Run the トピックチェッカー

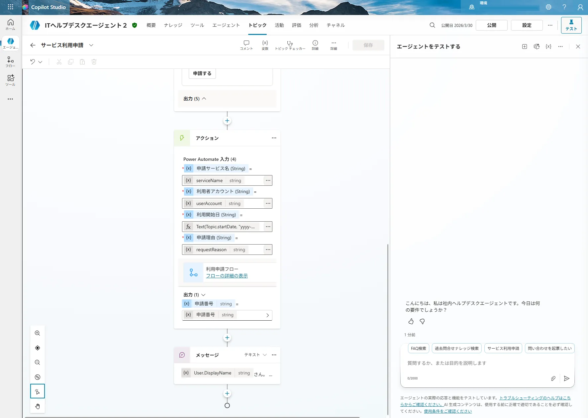pos(290,45)
